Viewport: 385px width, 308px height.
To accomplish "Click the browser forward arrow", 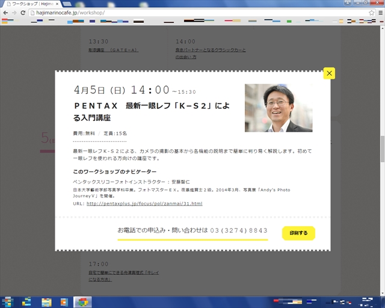I will [x=14, y=13].
